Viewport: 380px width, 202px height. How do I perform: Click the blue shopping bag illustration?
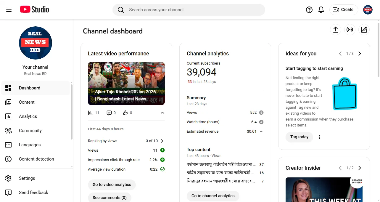pyautogui.click(x=344, y=94)
